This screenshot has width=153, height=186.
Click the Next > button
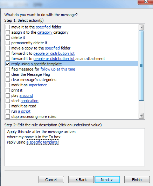click(107, 180)
